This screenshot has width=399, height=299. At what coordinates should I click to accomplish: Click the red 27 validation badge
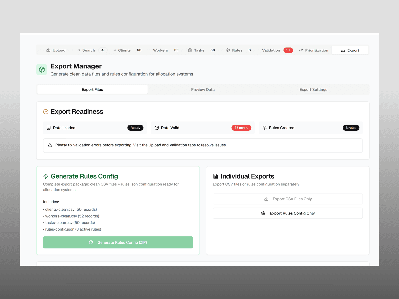point(288,50)
